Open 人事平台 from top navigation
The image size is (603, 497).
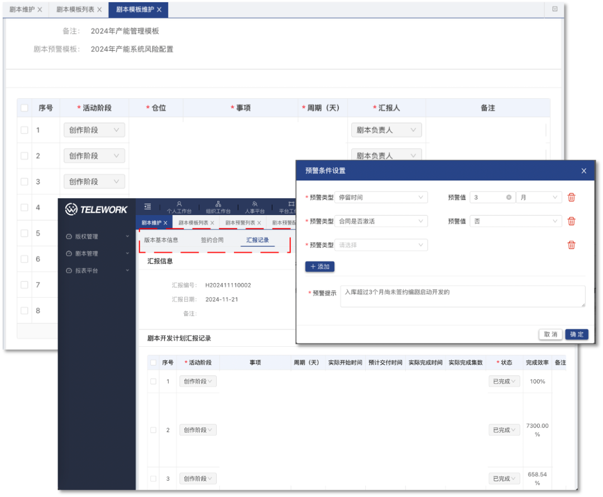pos(255,207)
